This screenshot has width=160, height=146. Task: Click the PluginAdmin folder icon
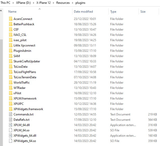click(x=11, y=51)
